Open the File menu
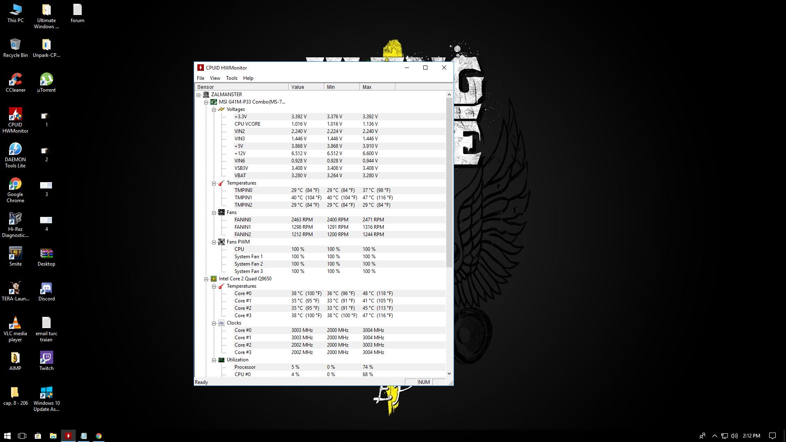Screen dimensions: 786x442 201,78
